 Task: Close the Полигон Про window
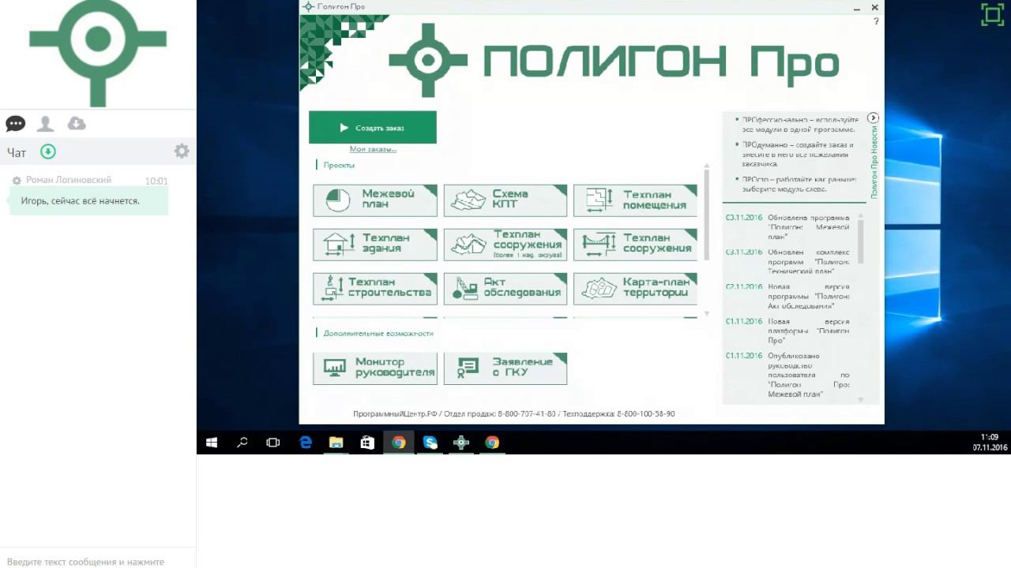click(875, 7)
